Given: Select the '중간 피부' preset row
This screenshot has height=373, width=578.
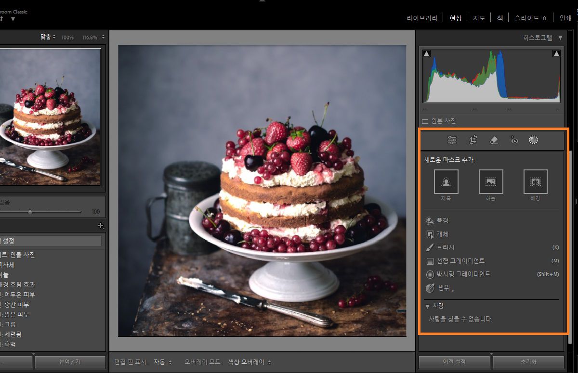Looking at the screenshot, I should coord(51,304).
